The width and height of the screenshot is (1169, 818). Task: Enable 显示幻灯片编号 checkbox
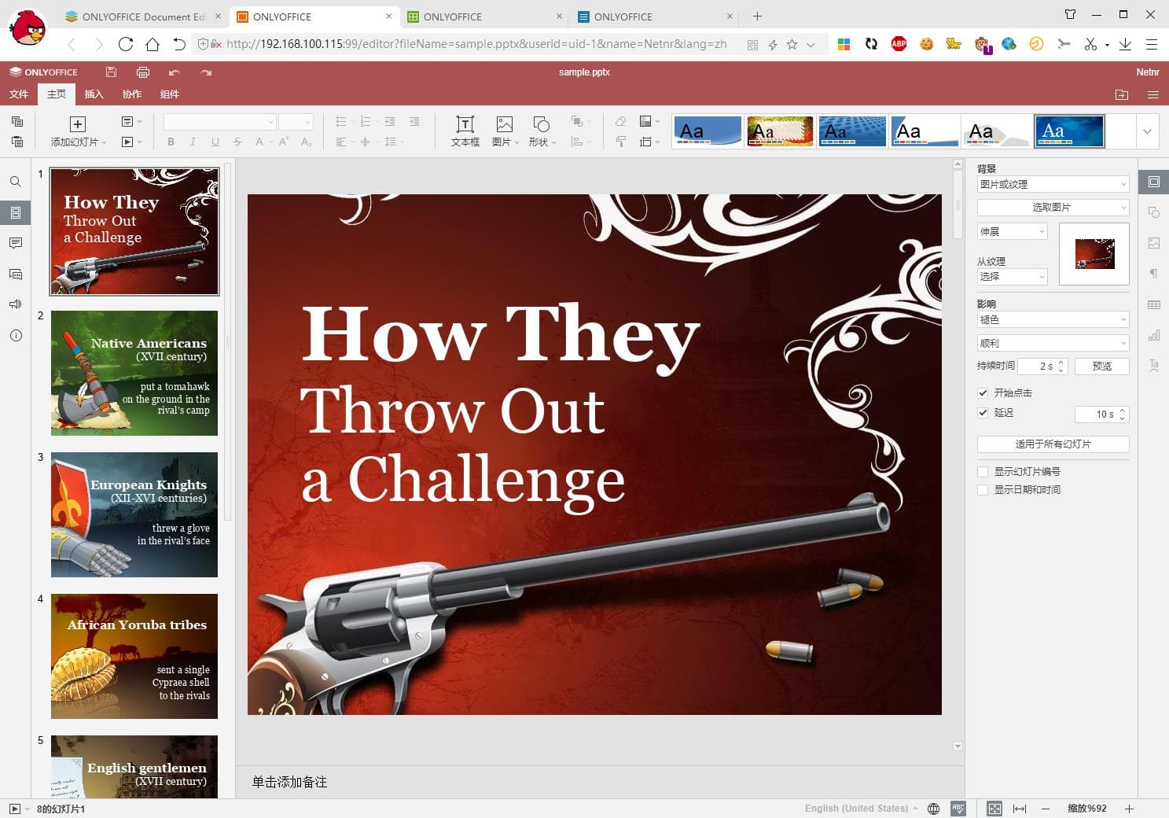pos(983,472)
